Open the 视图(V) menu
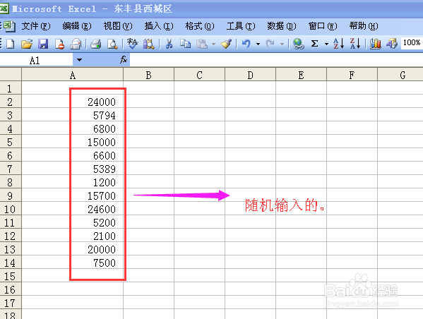 pyautogui.click(x=118, y=26)
